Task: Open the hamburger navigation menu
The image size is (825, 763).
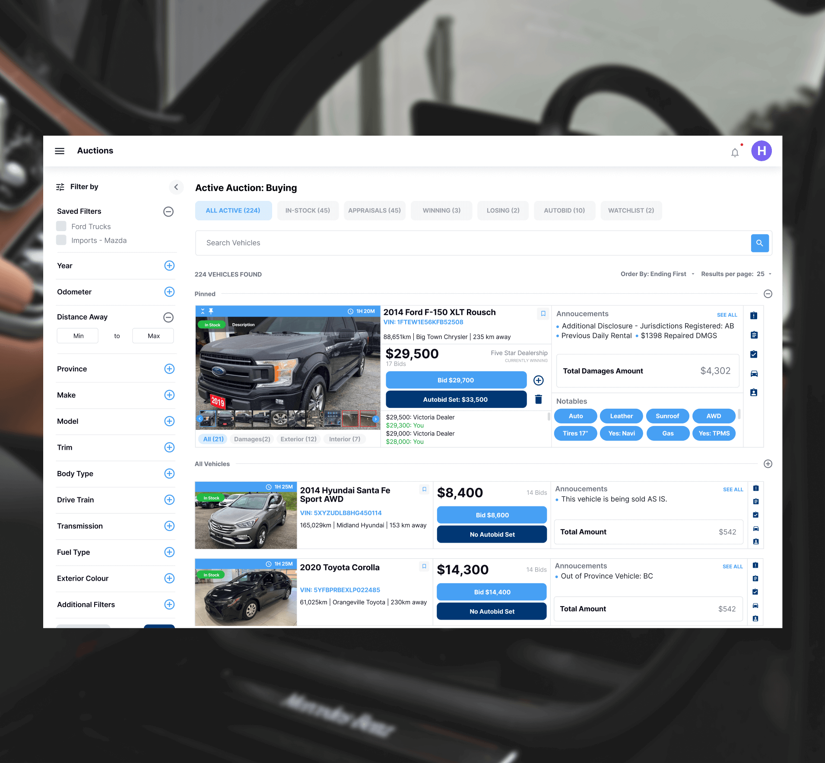Action: coord(60,151)
